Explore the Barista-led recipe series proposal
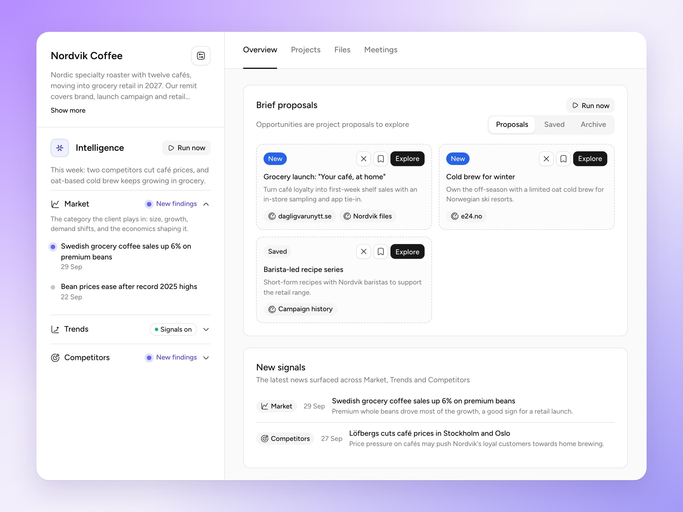The height and width of the screenshot is (512, 683). [407, 251]
